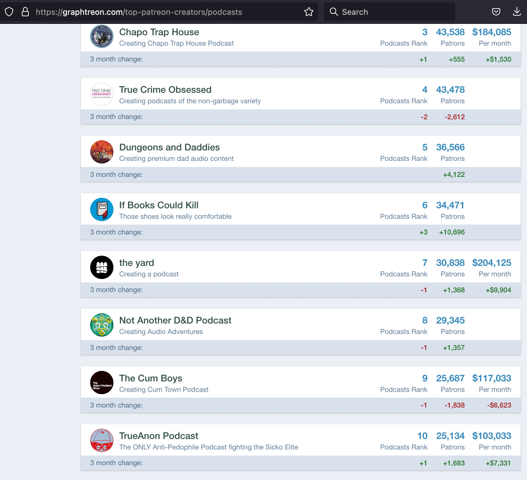Open the yard fence logo avatar

click(x=102, y=267)
